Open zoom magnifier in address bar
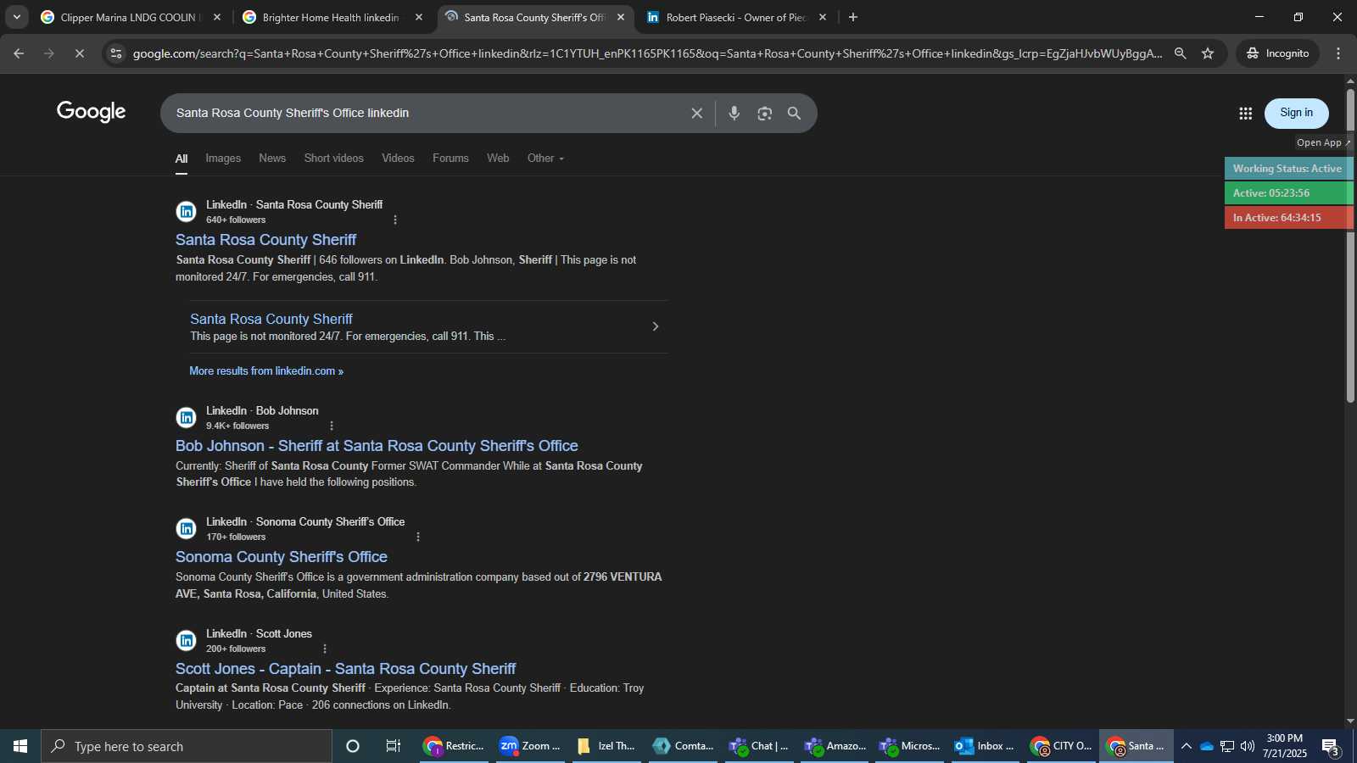 (x=1180, y=53)
